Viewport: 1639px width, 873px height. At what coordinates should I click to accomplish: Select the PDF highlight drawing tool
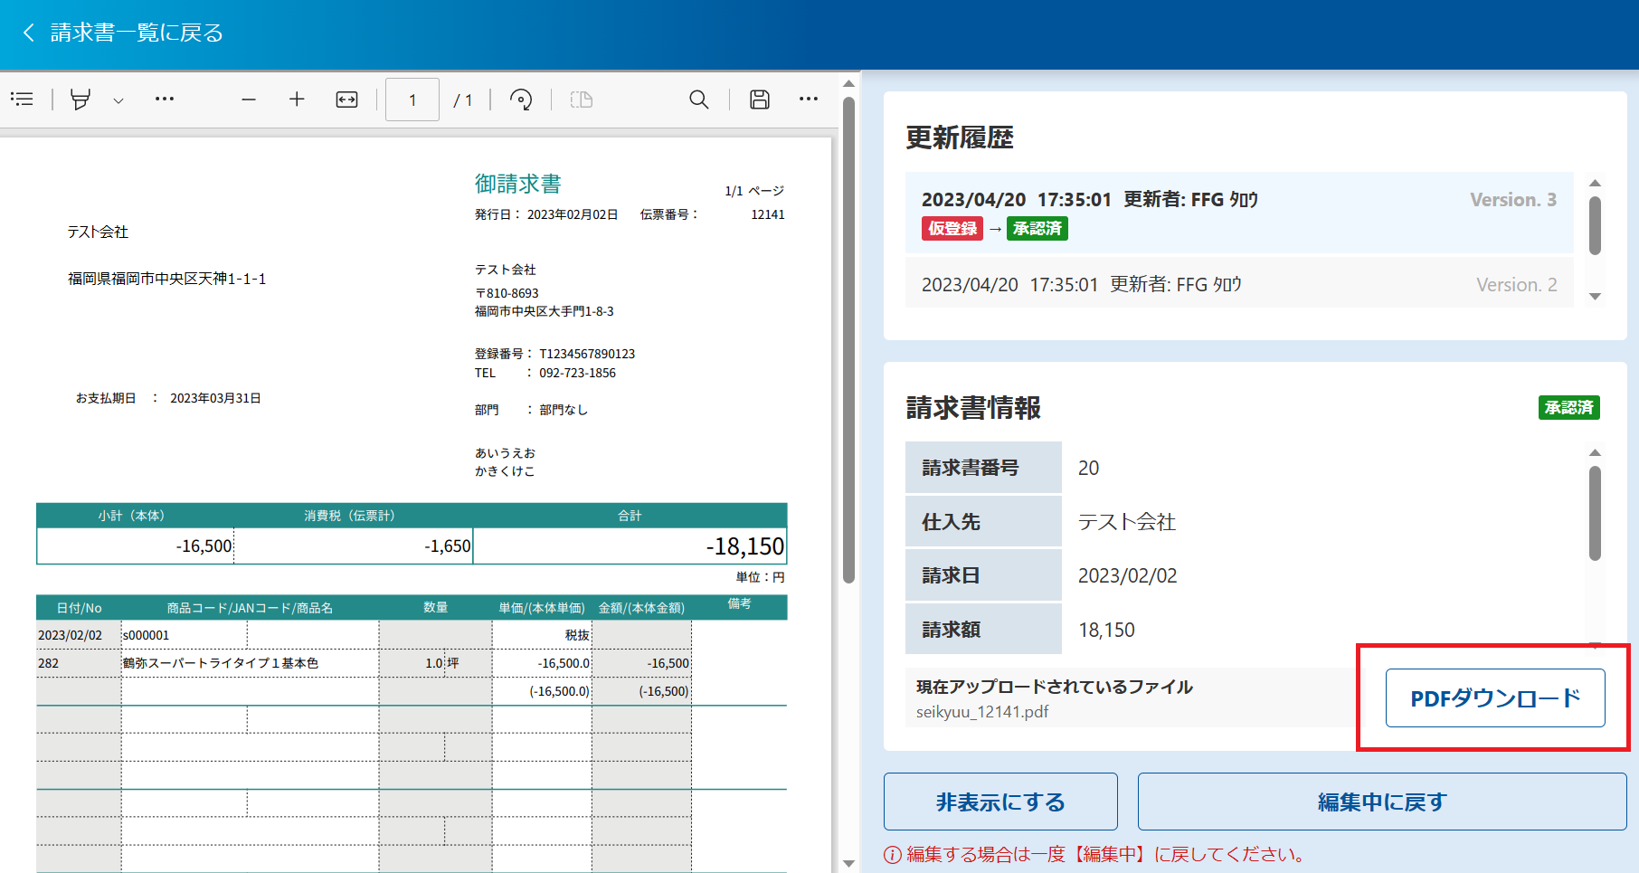[x=81, y=100]
